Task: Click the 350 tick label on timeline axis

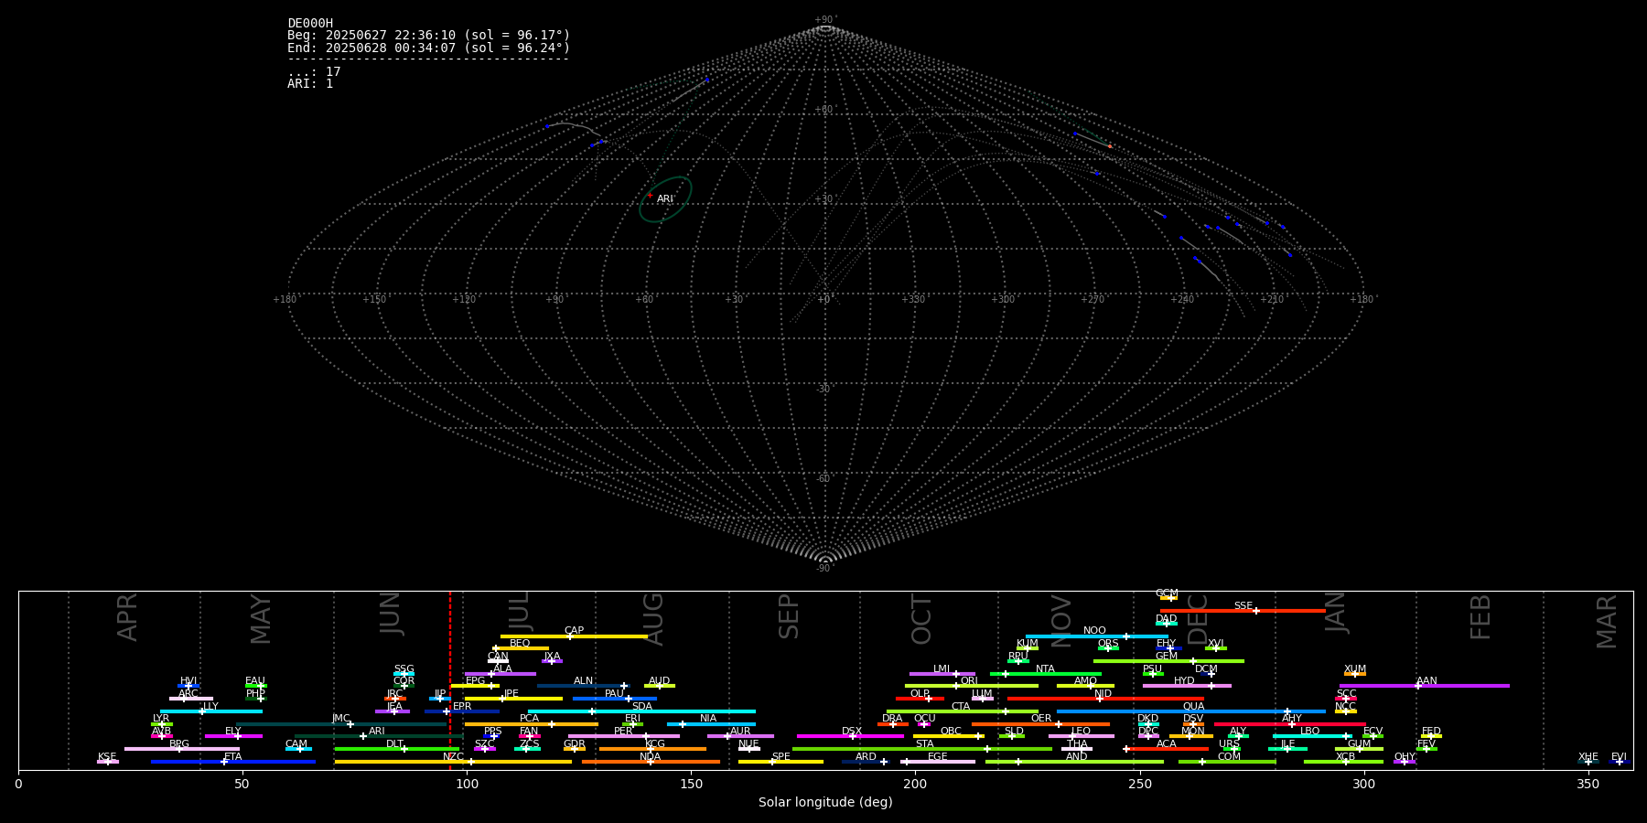Action: pyautogui.click(x=1588, y=784)
